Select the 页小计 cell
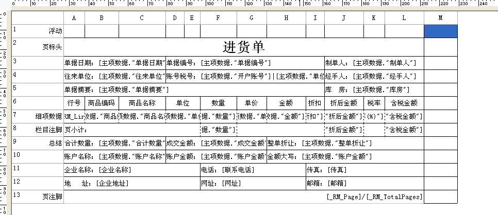Image resolution: width=498 pixels, height=215 pixels. coord(132,130)
